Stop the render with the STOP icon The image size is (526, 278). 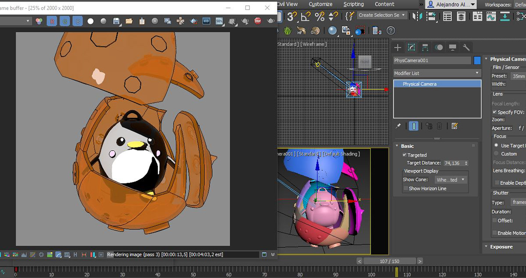(258, 21)
